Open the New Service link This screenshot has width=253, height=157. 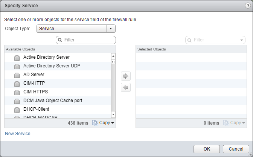pyautogui.click(x=19, y=133)
